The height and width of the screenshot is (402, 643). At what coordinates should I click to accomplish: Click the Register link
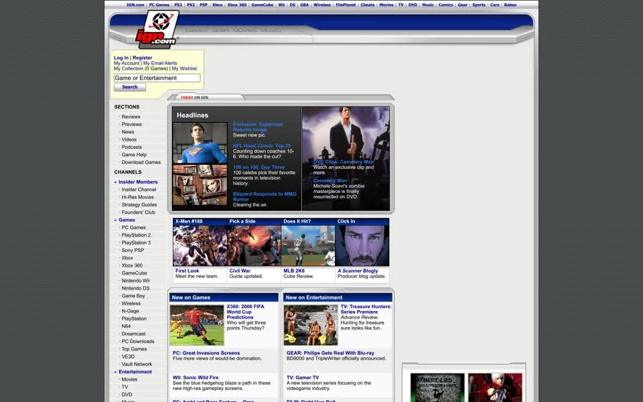[x=142, y=58]
